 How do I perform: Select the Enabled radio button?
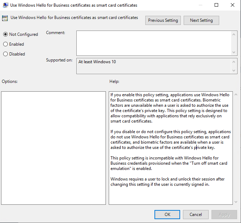(5, 44)
